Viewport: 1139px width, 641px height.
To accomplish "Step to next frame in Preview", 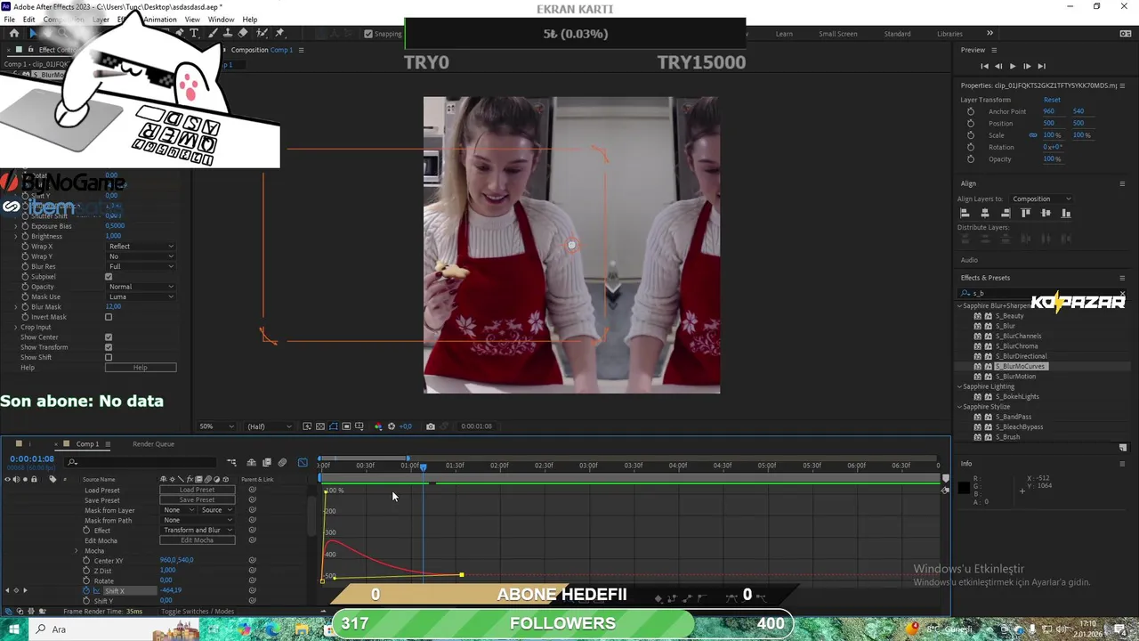I will [x=1027, y=66].
